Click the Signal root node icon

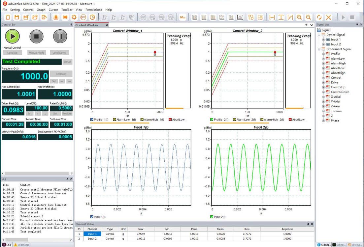(319, 30)
